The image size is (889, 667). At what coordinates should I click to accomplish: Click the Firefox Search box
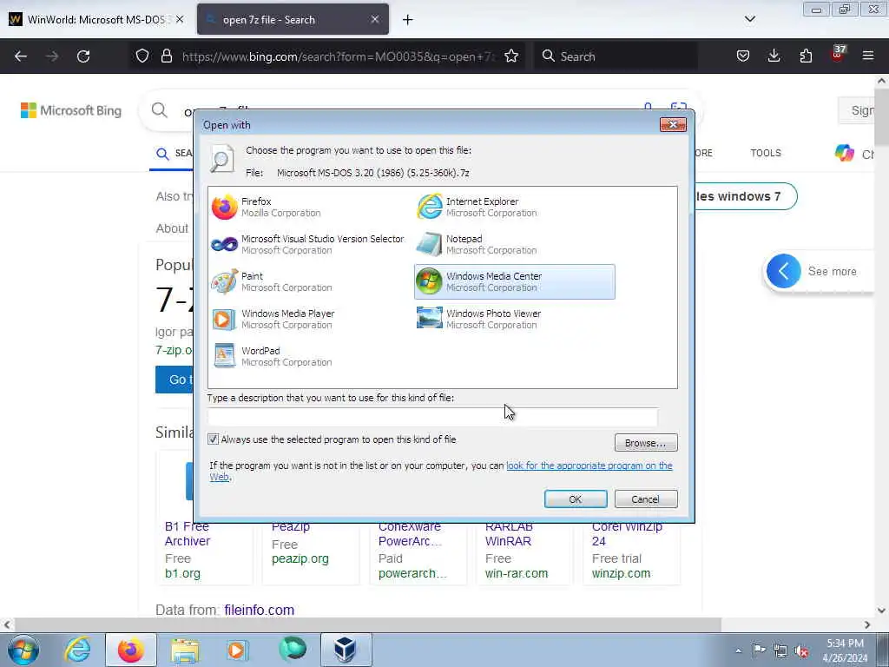pyautogui.click(x=616, y=56)
